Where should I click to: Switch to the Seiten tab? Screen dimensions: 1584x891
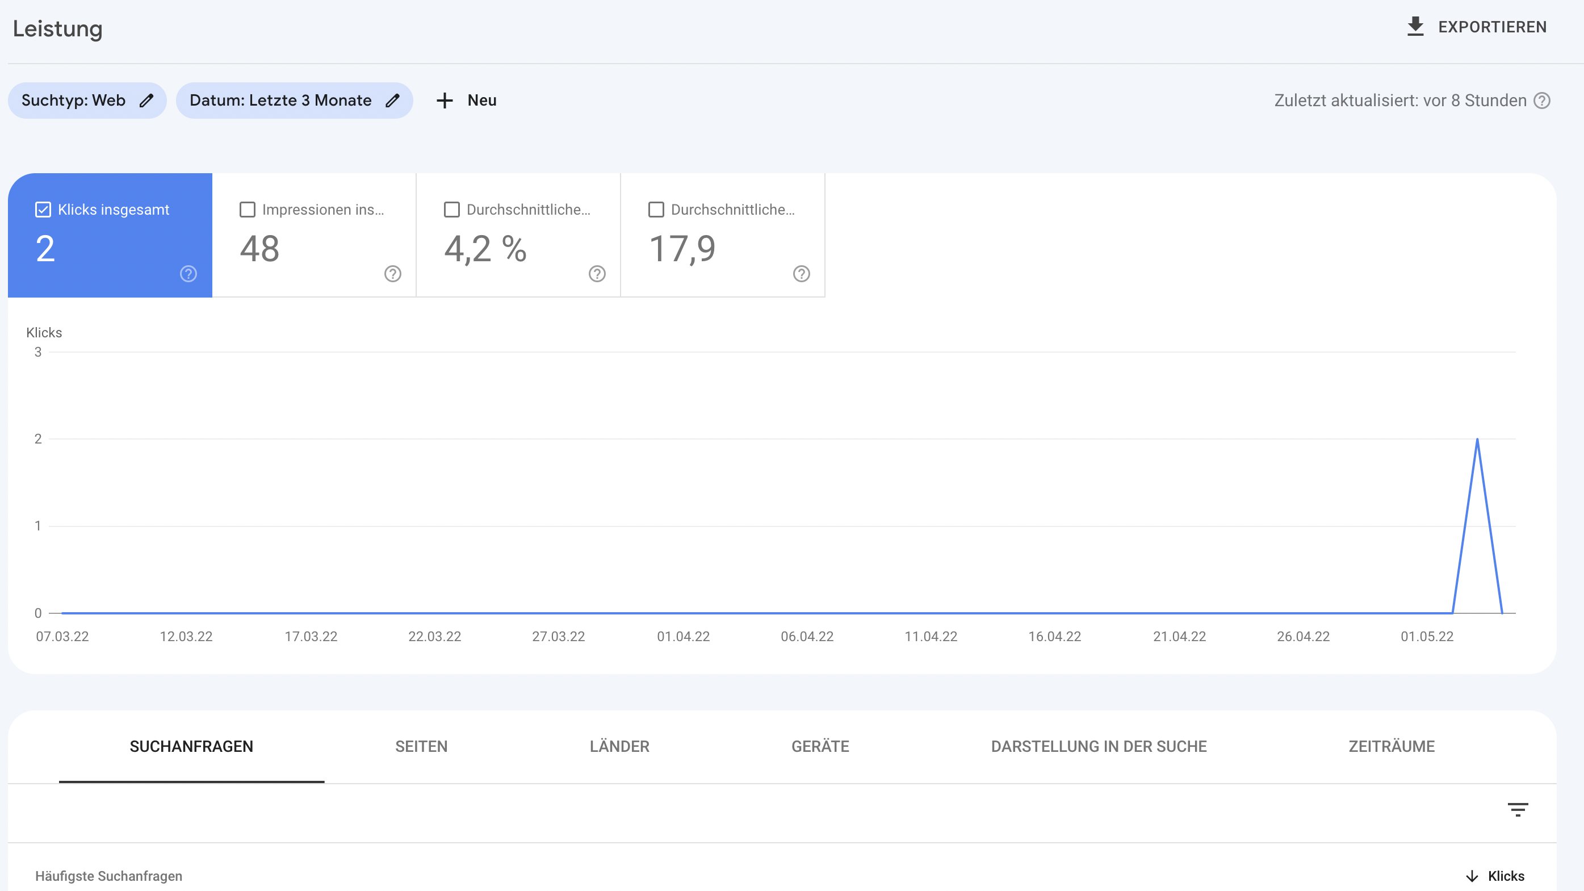(421, 746)
